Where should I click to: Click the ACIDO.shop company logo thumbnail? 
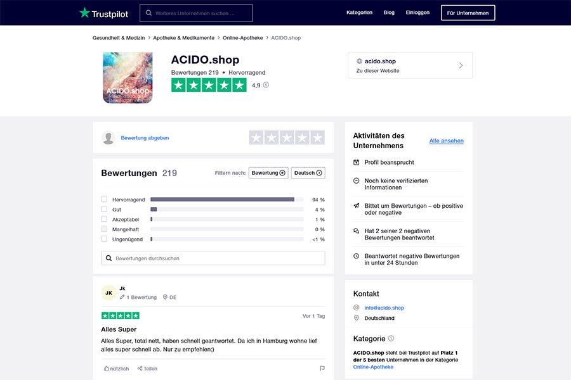pos(128,78)
